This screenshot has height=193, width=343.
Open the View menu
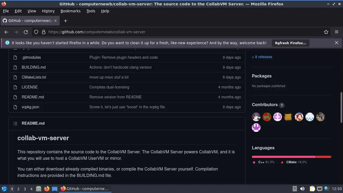point(32,11)
